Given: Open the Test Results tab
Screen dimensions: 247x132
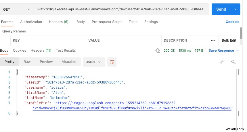Looking at the screenshot, I should 66,51.
